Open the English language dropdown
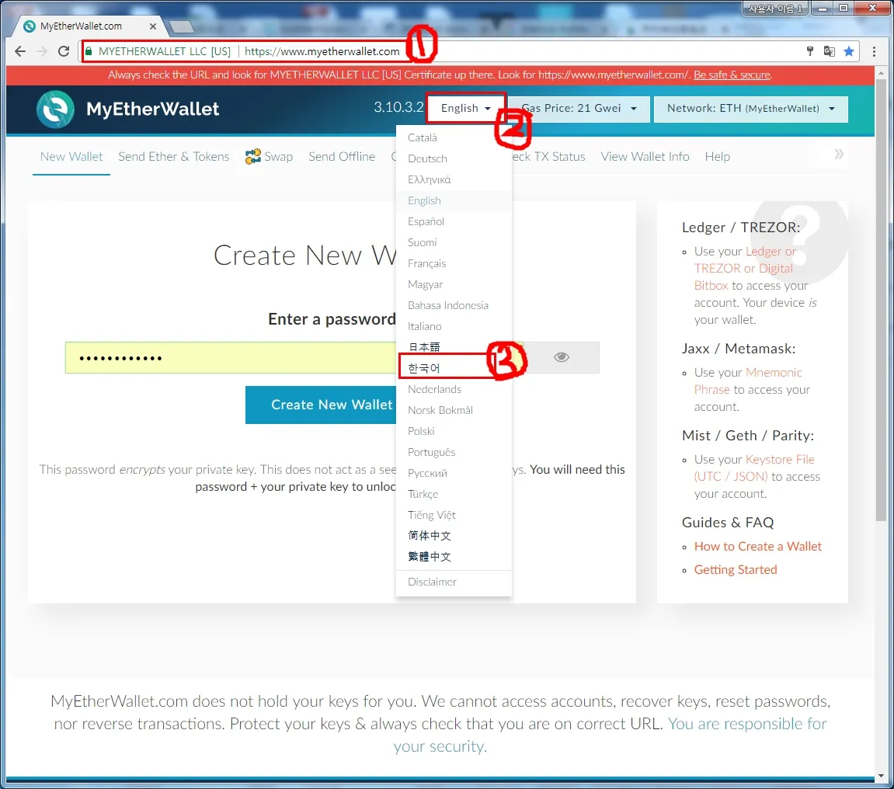This screenshot has width=894, height=789. (x=466, y=108)
